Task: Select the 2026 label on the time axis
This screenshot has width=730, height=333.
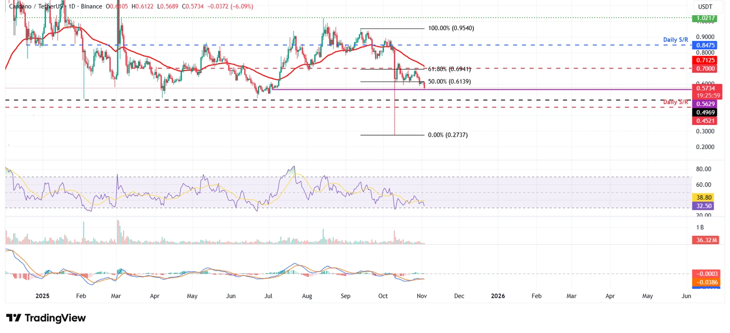Action: 498,296
